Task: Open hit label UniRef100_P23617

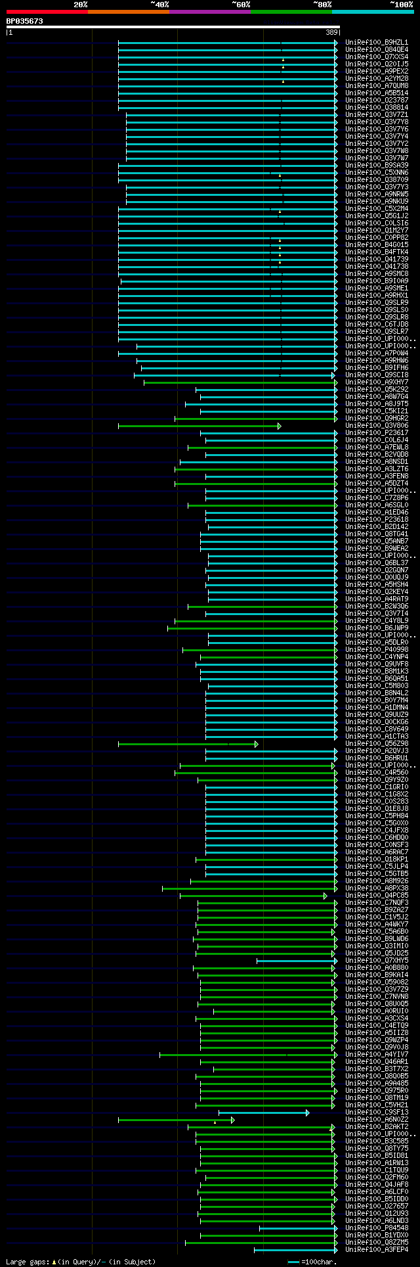Action: (377, 433)
